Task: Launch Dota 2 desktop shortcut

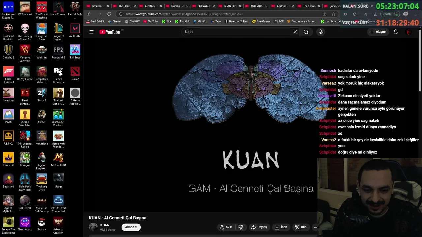Action: coord(75,73)
